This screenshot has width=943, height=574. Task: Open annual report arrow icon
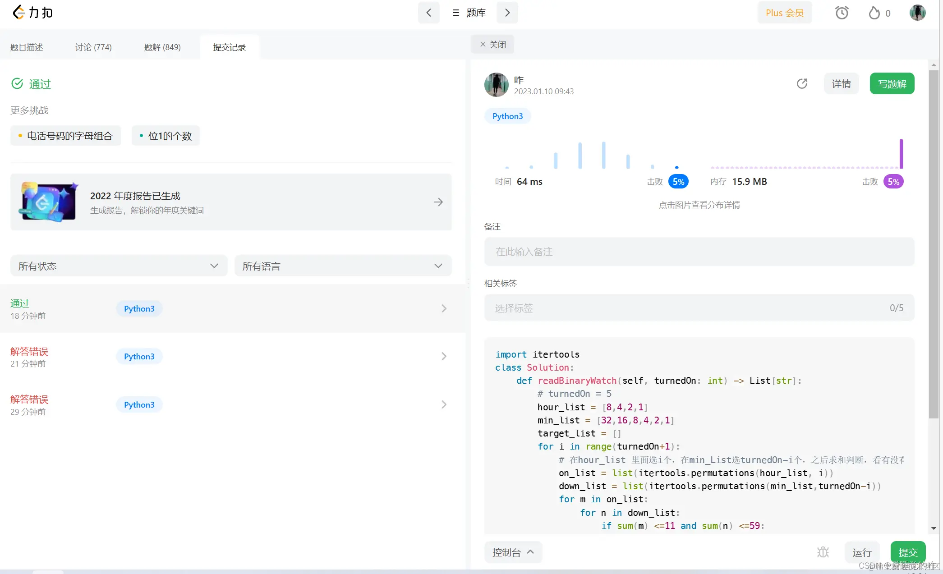pyautogui.click(x=438, y=202)
